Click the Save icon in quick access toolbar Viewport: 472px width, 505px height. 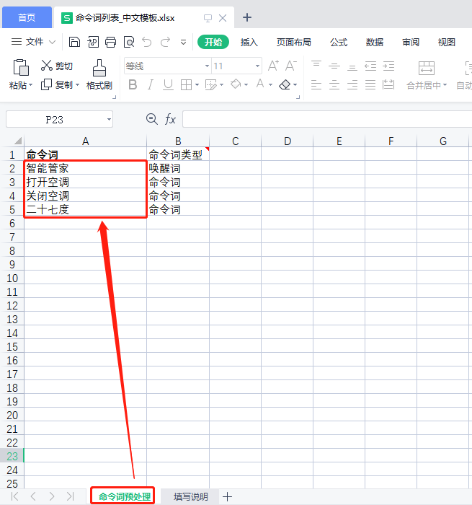pyautogui.click(x=75, y=42)
